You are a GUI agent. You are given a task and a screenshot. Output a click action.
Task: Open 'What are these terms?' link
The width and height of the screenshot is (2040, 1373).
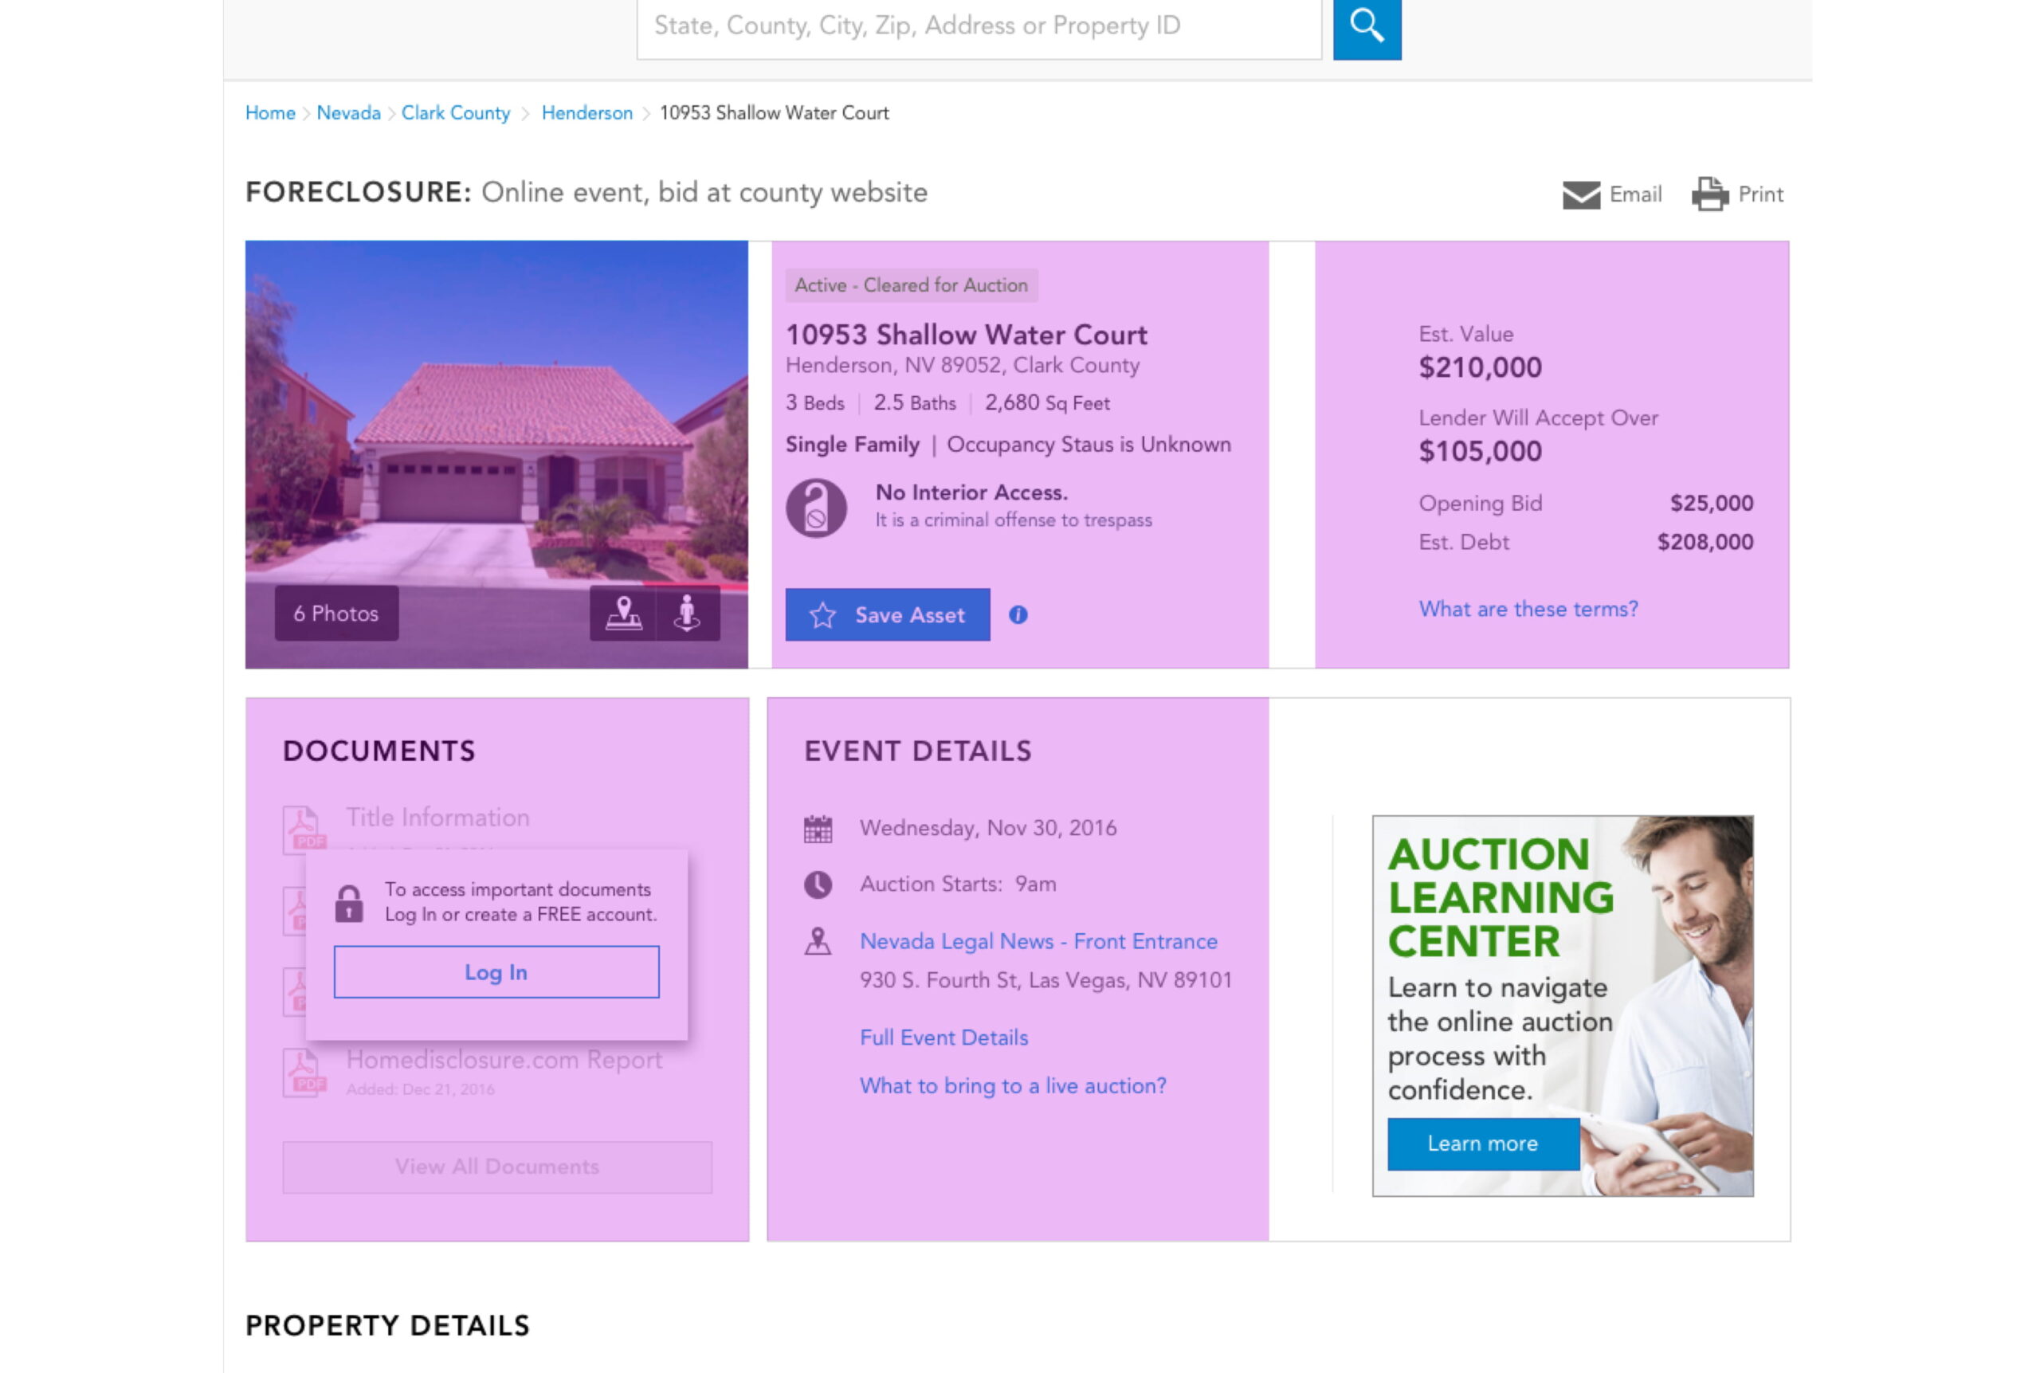[1528, 609]
